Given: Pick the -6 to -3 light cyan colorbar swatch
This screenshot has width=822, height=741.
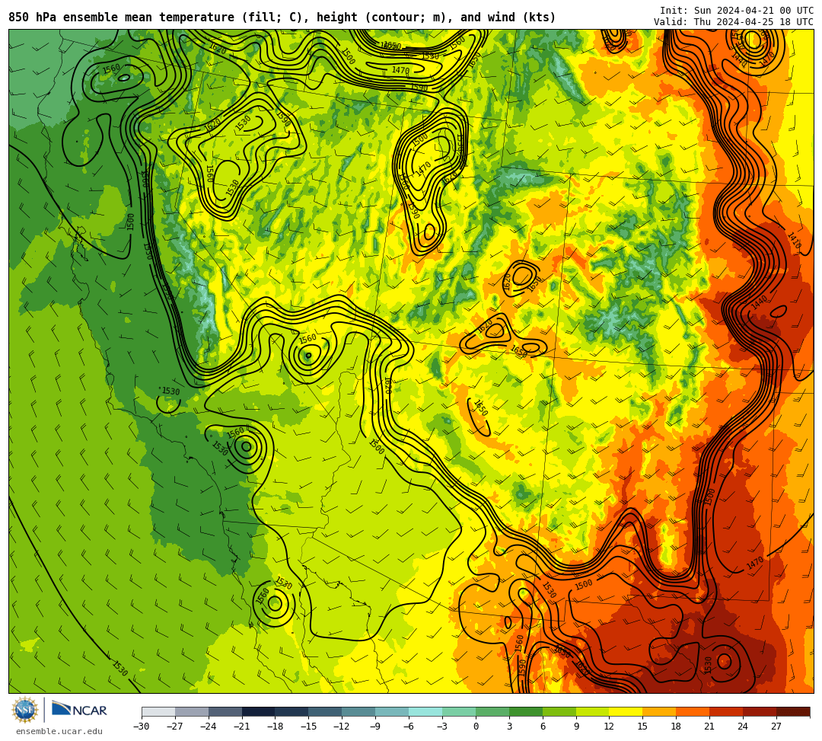Looking at the screenshot, I should click(425, 711).
